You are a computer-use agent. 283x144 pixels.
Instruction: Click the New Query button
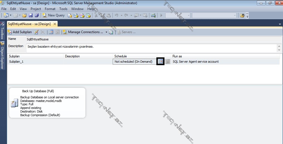pos(53,15)
